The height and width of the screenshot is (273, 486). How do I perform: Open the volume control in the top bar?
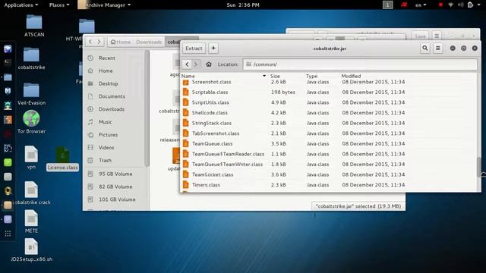pyautogui.click(x=461, y=5)
